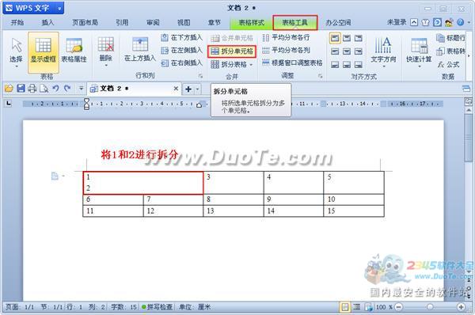475x315 pixels.
Task: Select middle-right cell alignment
Action: tap(359, 51)
